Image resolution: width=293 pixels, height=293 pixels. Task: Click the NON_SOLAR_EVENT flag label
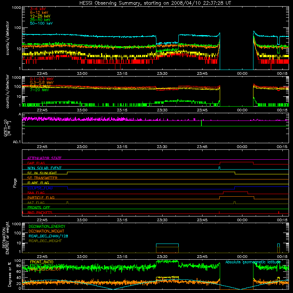pos(44,168)
